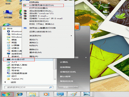Image resolution: width=129 pixels, height=97 pixels.
Task: Choose 以管理员身份运行(A) in context menu
Action: [49, 5]
